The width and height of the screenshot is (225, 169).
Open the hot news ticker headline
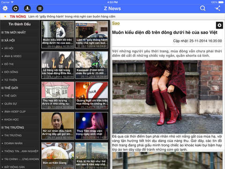72,16
